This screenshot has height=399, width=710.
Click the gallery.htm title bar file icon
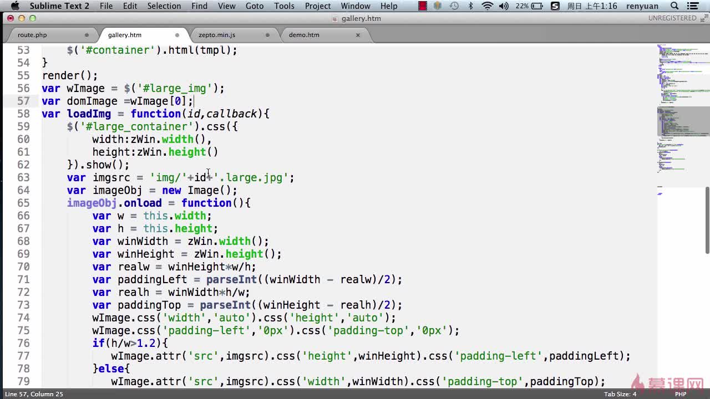(334, 18)
